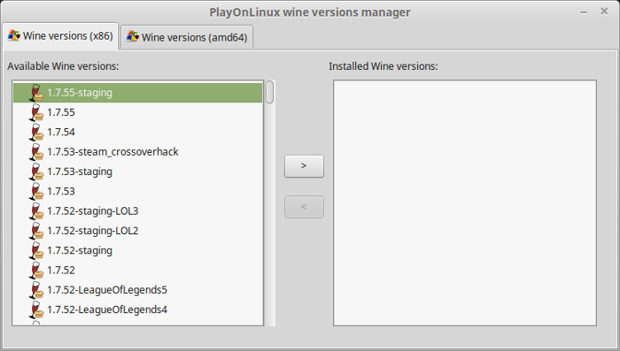Click the wine glass icon for 1.7.53

point(36,192)
